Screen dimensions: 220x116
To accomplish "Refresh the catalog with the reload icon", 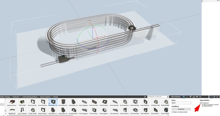I will [x=145, y=97].
